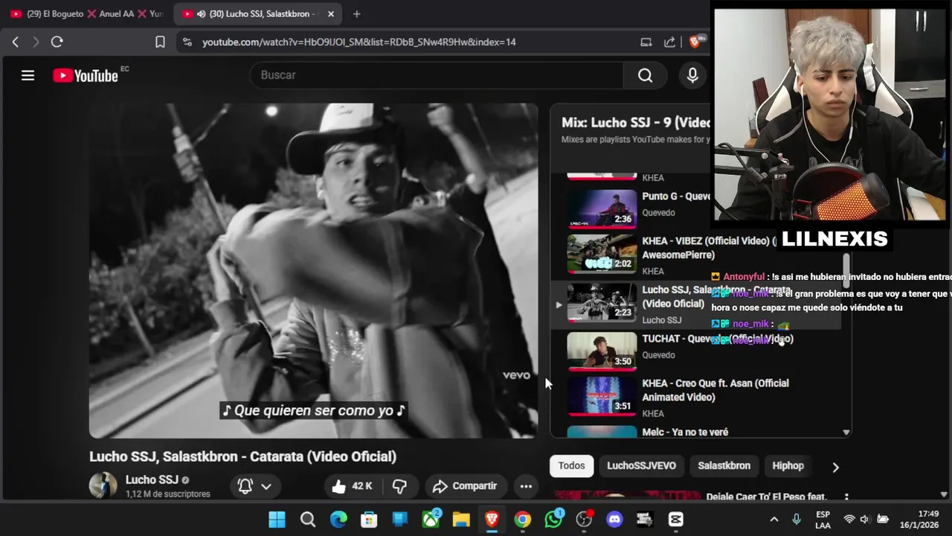
Task: Open File Explorer from the taskbar
Action: 461,519
